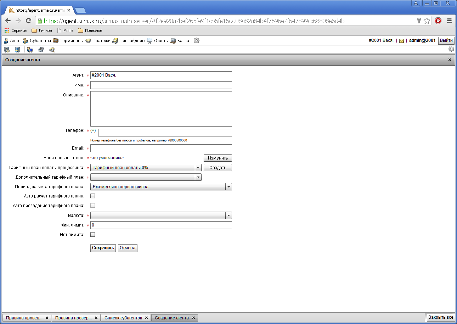The width and height of the screenshot is (457, 324).
Task: Open the Терминалы menu
Action: tap(68, 41)
